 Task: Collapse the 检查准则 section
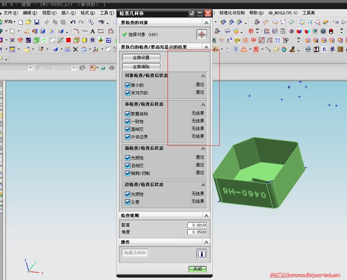(x=206, y=216)
